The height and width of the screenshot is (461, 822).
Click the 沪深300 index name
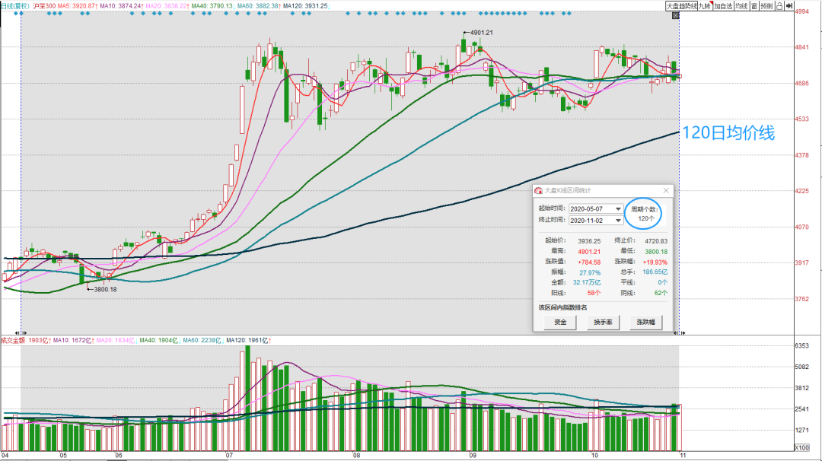44,6
